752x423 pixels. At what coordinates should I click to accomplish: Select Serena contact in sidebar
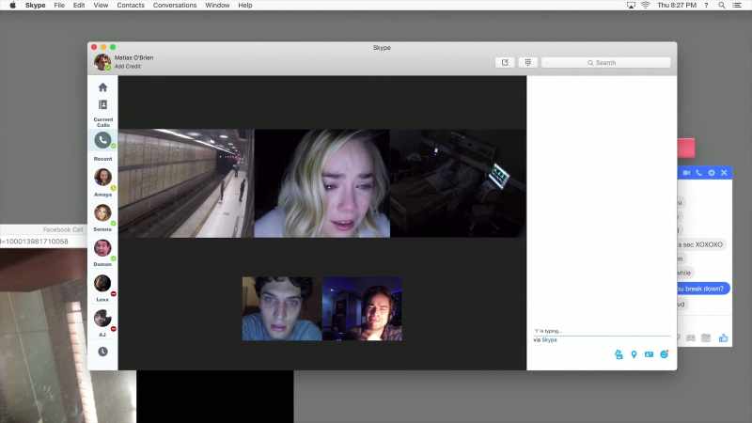point(102,217)
